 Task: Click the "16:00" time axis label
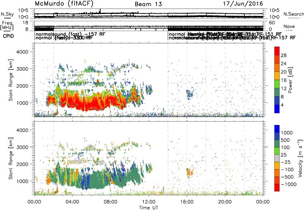[x=187, y=202]
